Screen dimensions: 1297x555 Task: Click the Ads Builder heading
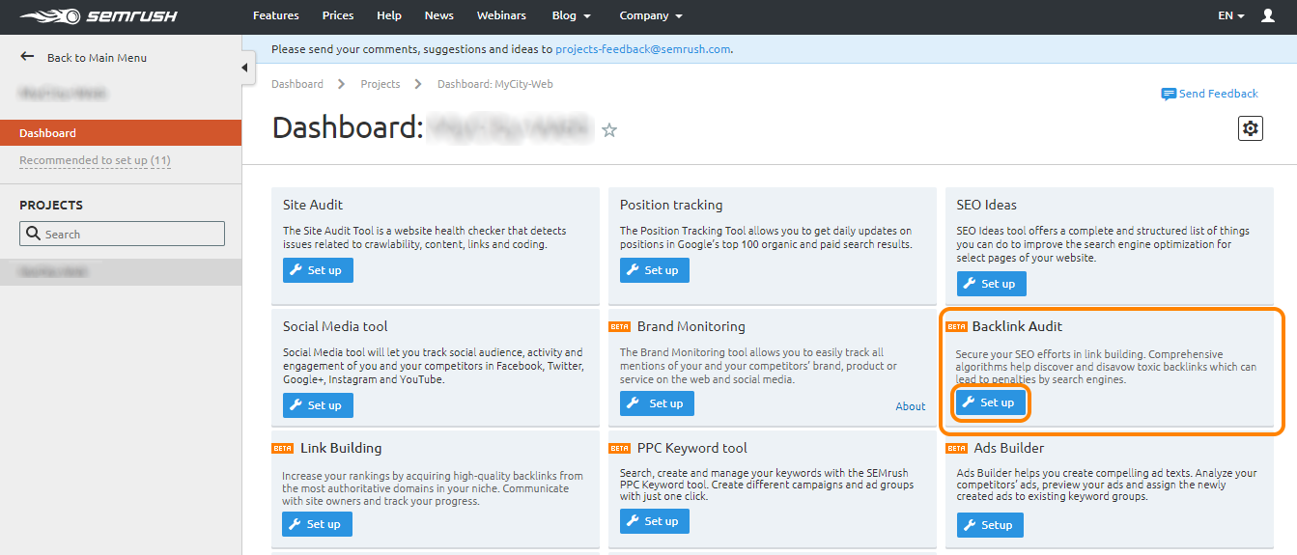[x=1009, y=448]
